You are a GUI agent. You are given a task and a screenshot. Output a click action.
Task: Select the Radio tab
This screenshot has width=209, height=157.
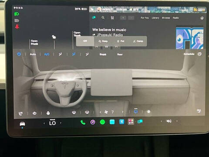click(x=176, y=18)
